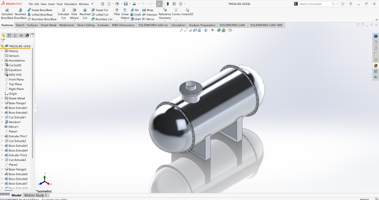Image resolution: width=379 pixels, height=200 pixels.
Task: Open the Search Commands dropdown arrow
Action: [337, 4]
